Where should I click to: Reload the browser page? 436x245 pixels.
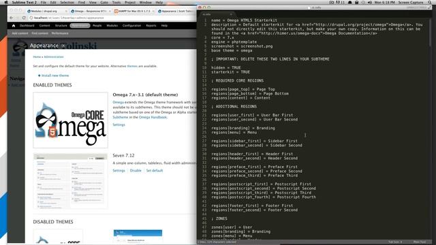point(24,18)
